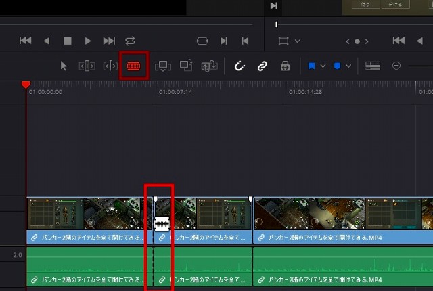This screenshot has width=433, height=291.
Task: Open timeline view options icon
Action: (373, 66)
